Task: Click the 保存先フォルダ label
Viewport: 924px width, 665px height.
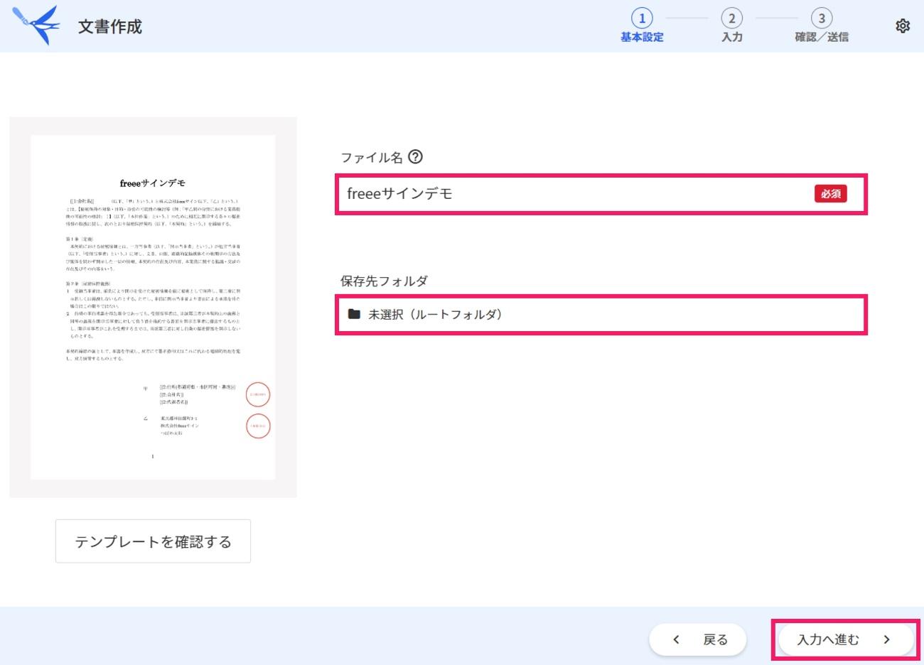Action: click(384, 281)
